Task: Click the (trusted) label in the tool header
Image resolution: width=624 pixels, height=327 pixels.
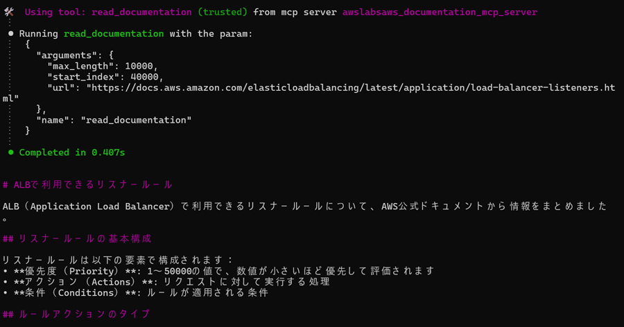Action: 222,12
